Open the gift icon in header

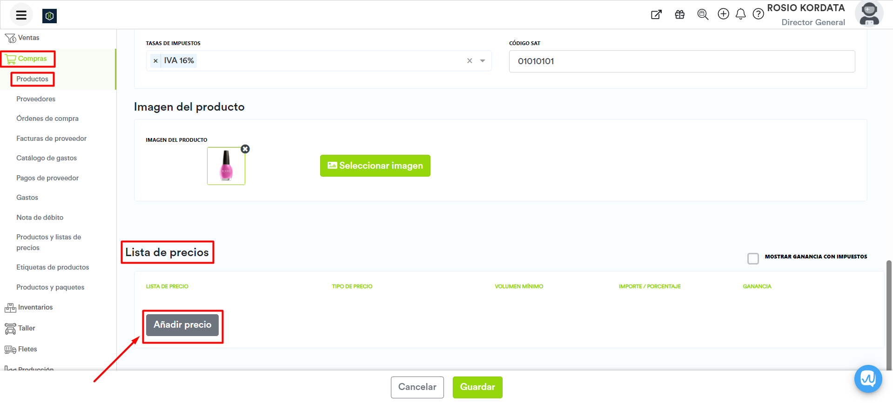[x=679, y=14]
